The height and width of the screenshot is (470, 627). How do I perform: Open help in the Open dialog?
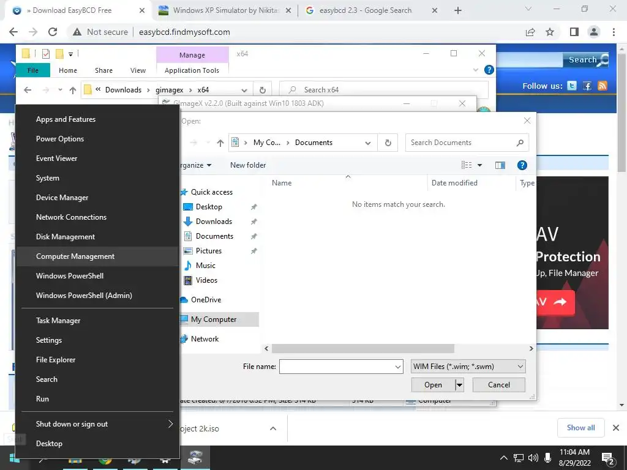[x=522, y=165]
